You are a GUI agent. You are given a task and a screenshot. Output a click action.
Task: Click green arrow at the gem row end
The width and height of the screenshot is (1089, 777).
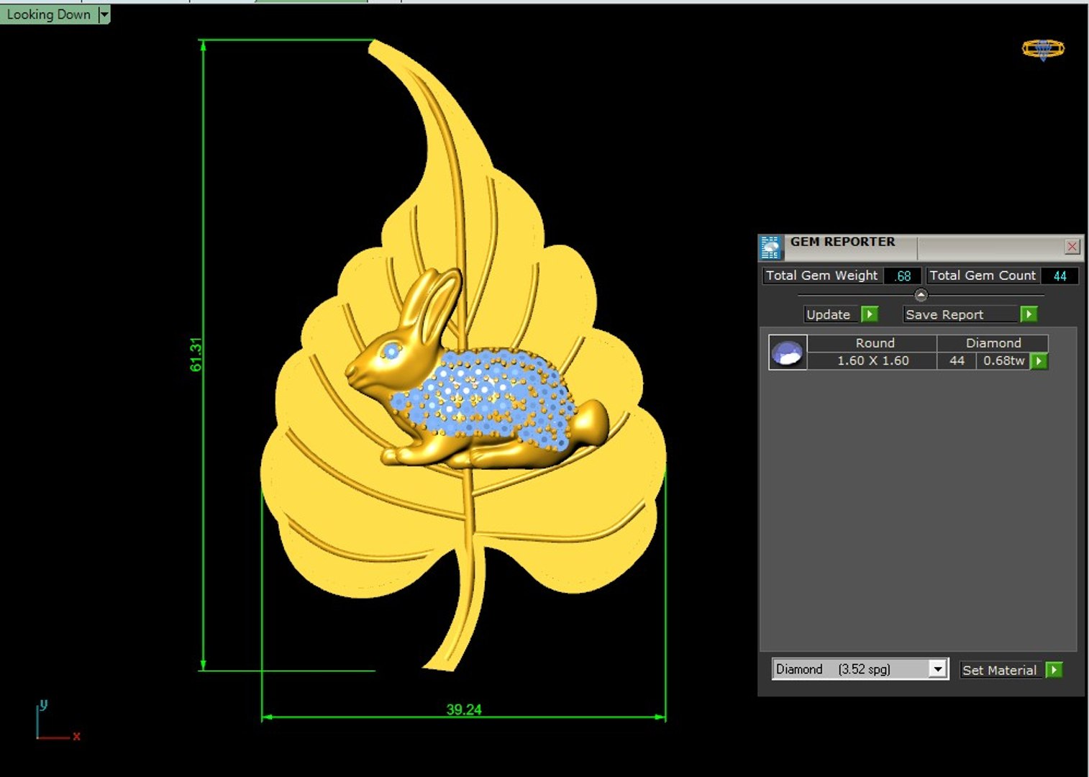pyautogui.click(x=1039, y=360)
